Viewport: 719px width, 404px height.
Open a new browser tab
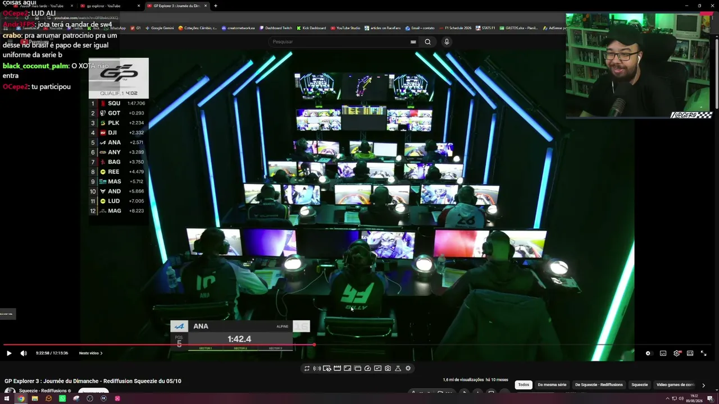[216, 6]
